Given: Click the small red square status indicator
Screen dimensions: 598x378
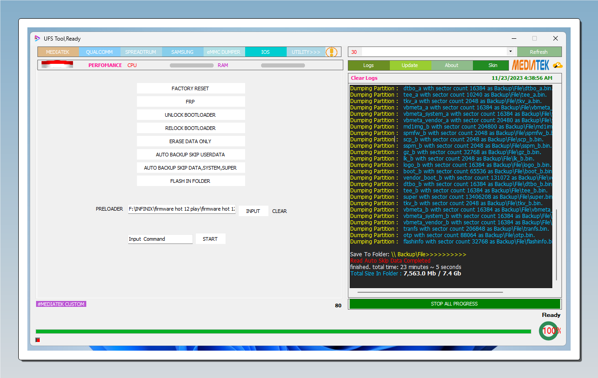Looking at the screenshot, I should [x=38, y=340].
